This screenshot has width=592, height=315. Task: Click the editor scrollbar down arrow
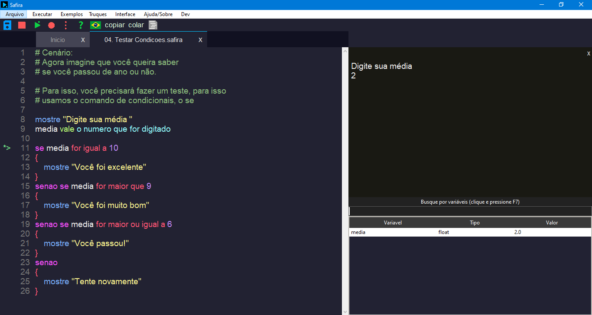pyautogui.click(x=345, y=311)
